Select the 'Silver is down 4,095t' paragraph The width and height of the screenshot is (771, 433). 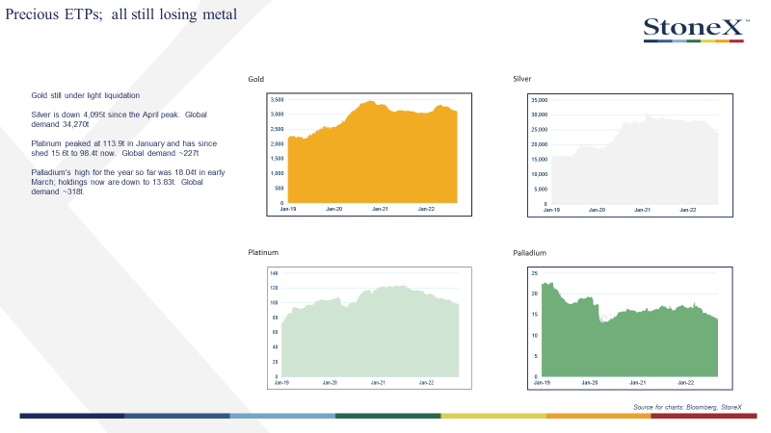pyautogui.click(x=119, y=119)
